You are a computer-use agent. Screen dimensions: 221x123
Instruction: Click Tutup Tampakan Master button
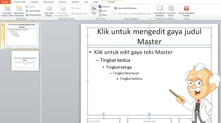tap(186, 11)
